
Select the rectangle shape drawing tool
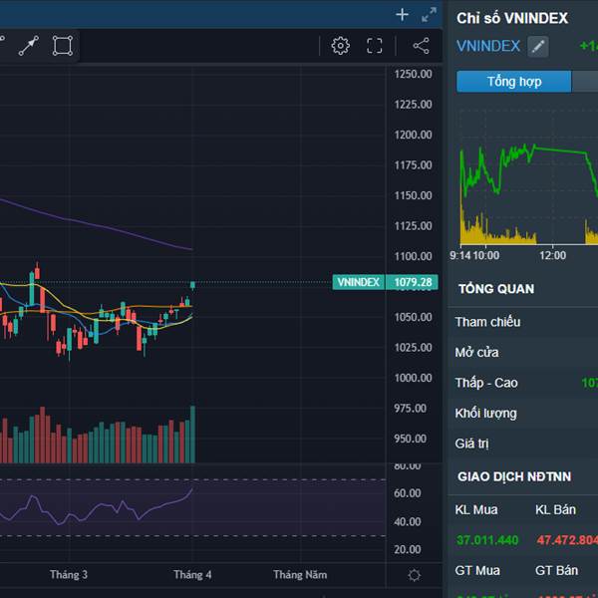click(x=63, y=46)
